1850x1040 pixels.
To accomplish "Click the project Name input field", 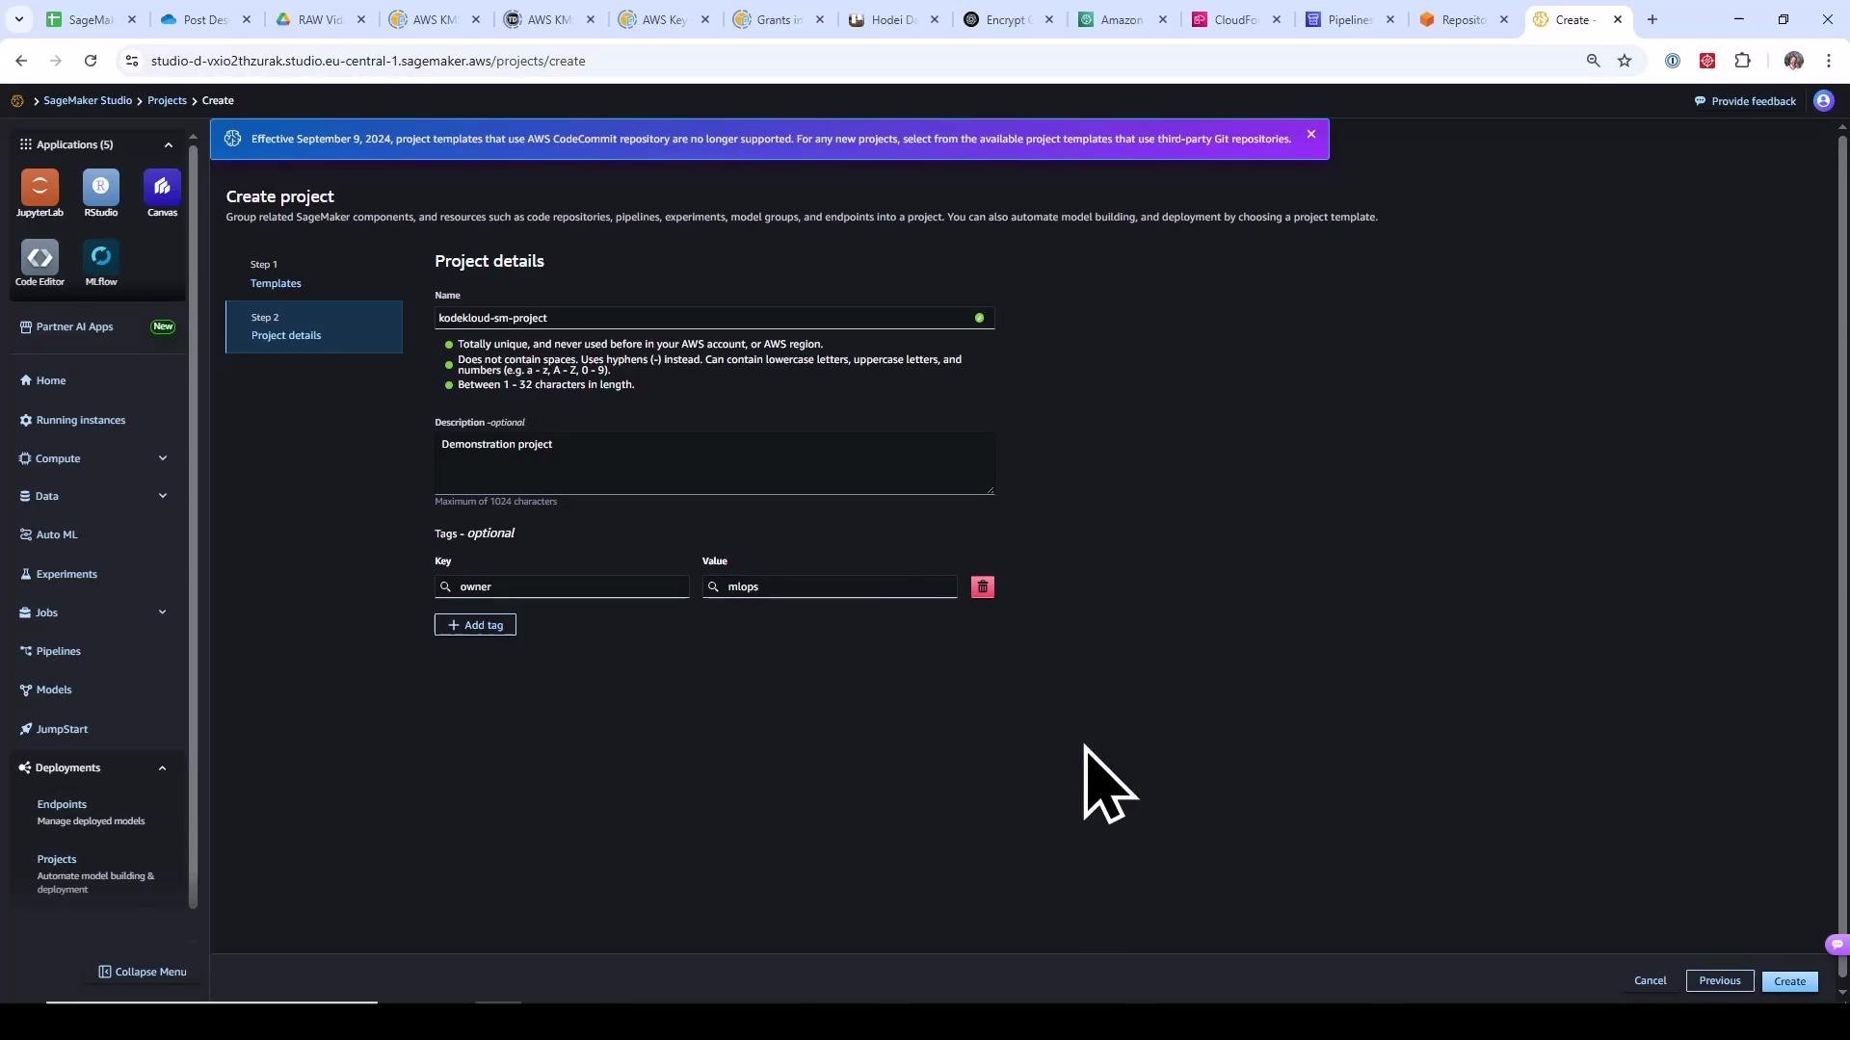I will (x=714, y=318).
